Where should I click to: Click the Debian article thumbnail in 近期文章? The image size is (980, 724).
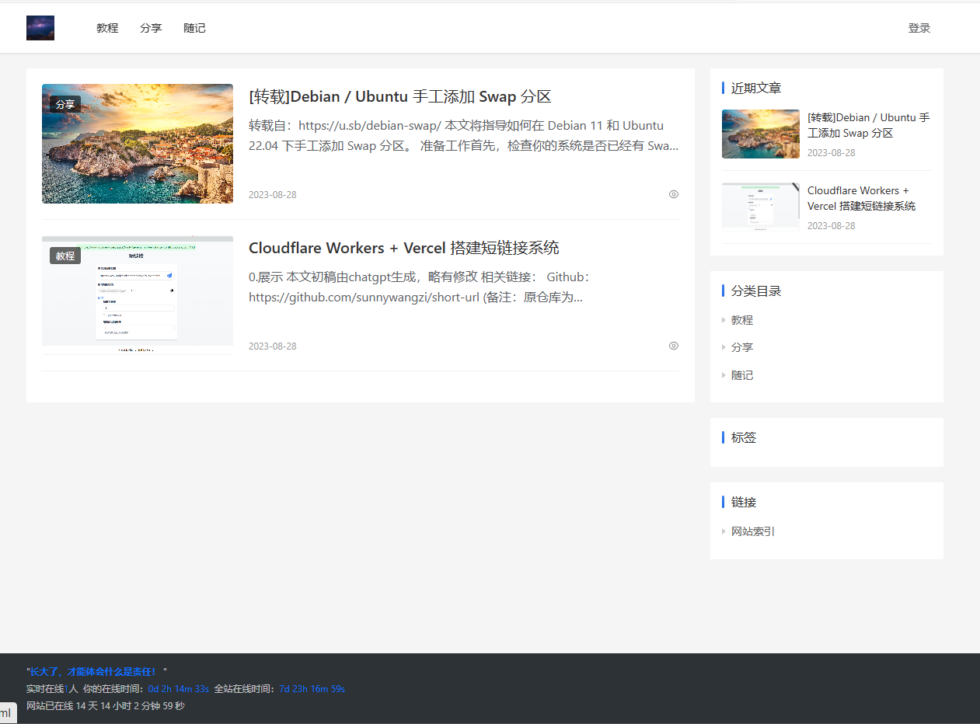coord(760,133)
